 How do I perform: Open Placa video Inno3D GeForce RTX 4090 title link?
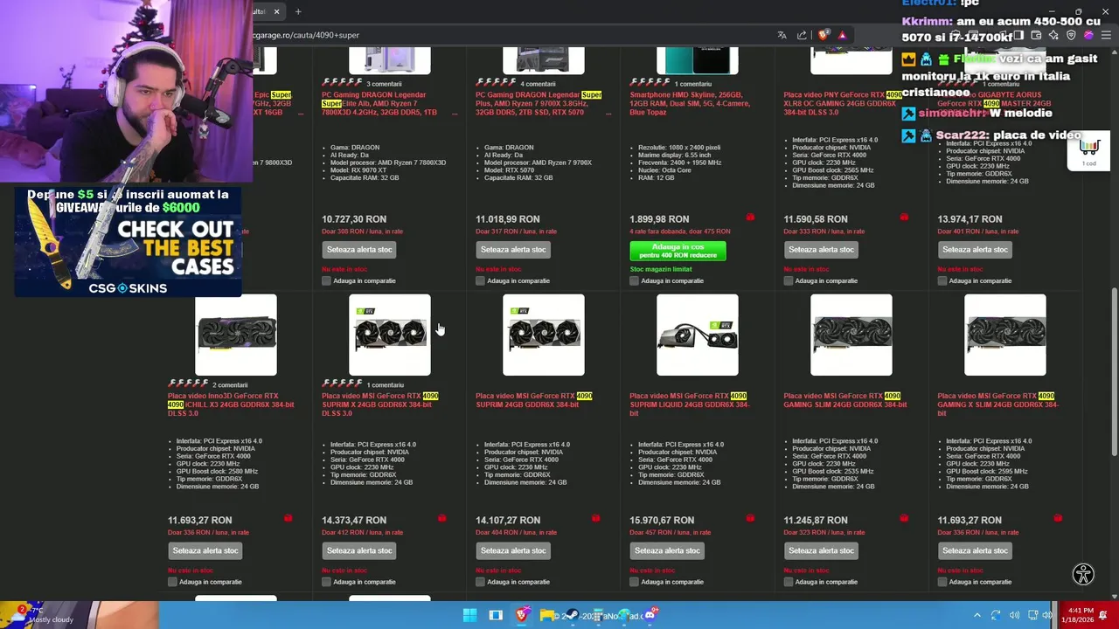click(x=231, y=404)
